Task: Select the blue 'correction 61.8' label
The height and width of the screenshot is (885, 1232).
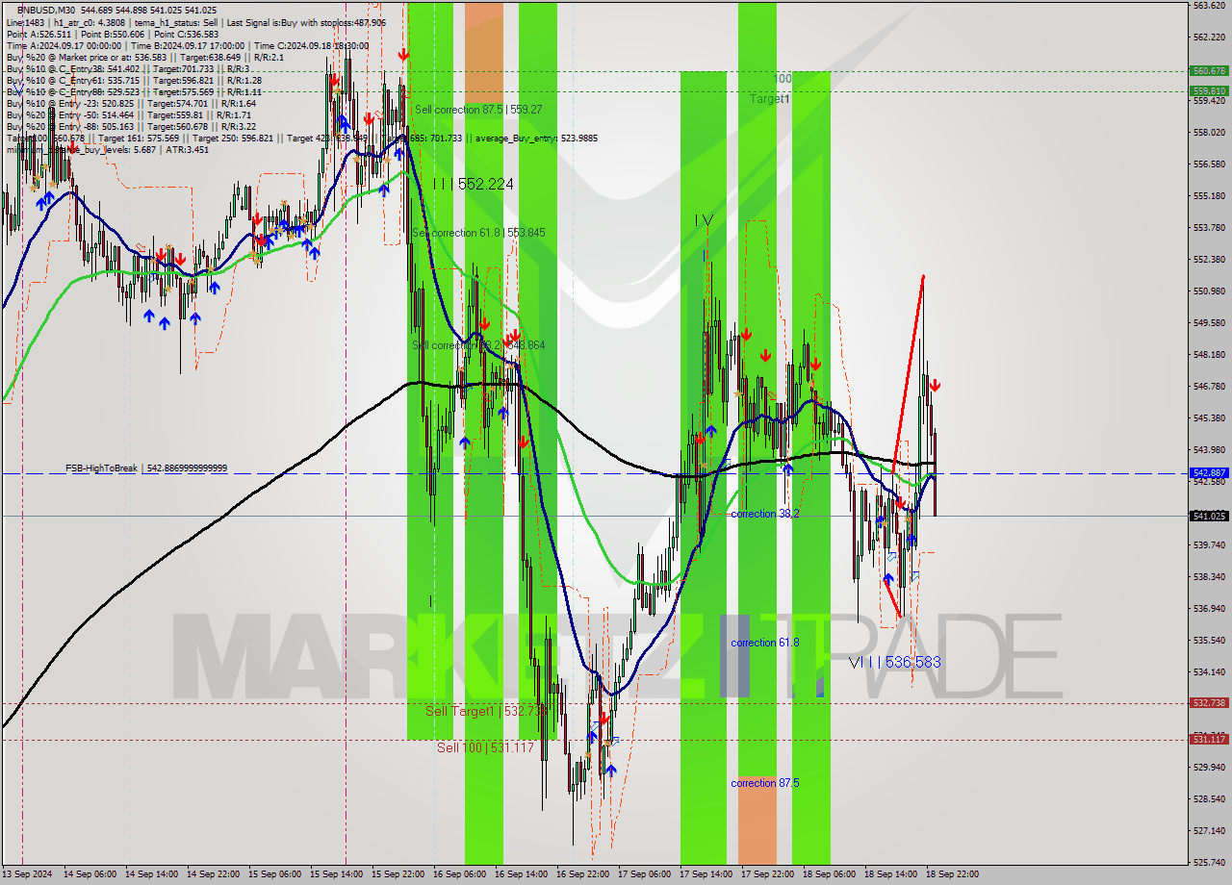Action: pyautogui.click(x=765, y=643)
